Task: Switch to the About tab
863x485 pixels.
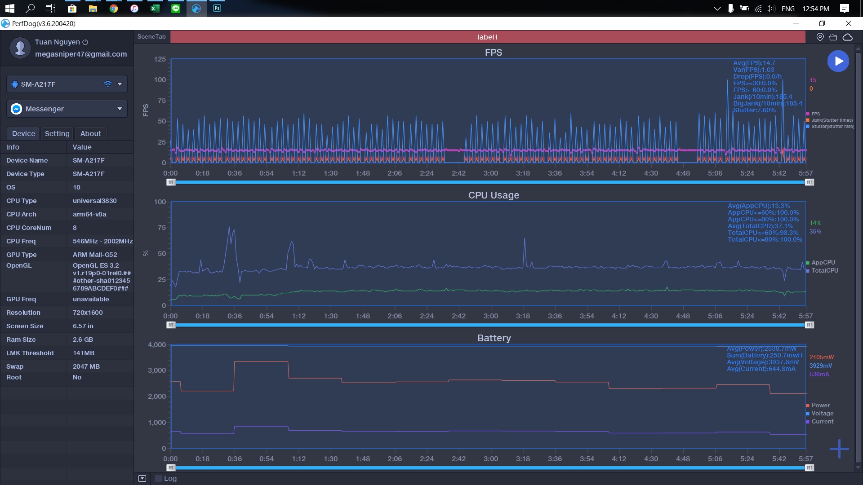Action: (90, 133)
